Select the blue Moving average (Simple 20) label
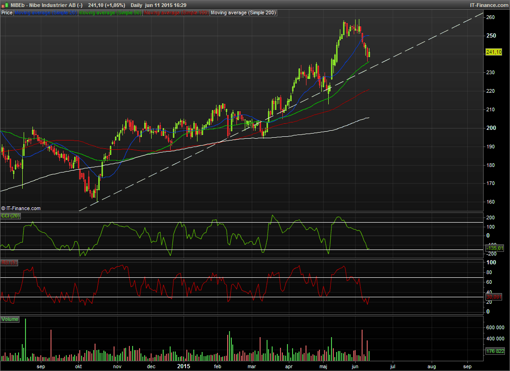The height and width of the screenshot is (371, 510). point(45,13)
